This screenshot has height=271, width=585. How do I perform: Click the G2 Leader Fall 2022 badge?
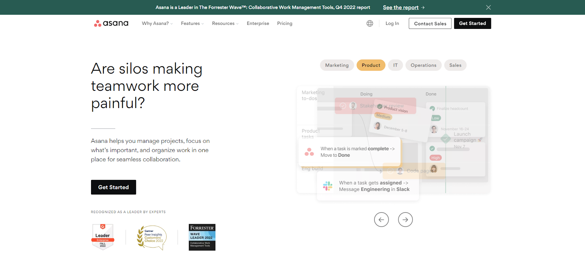[x=103, y=237]
